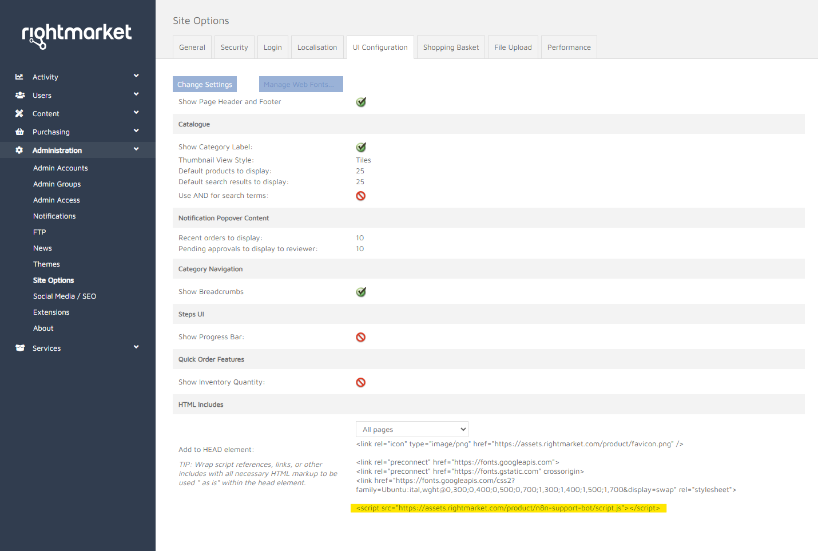The height and width of the screenshot is (551, 818).
Task: Expand the Activity menu chevron
Action: pyautogui.click(x=136, y=76)
